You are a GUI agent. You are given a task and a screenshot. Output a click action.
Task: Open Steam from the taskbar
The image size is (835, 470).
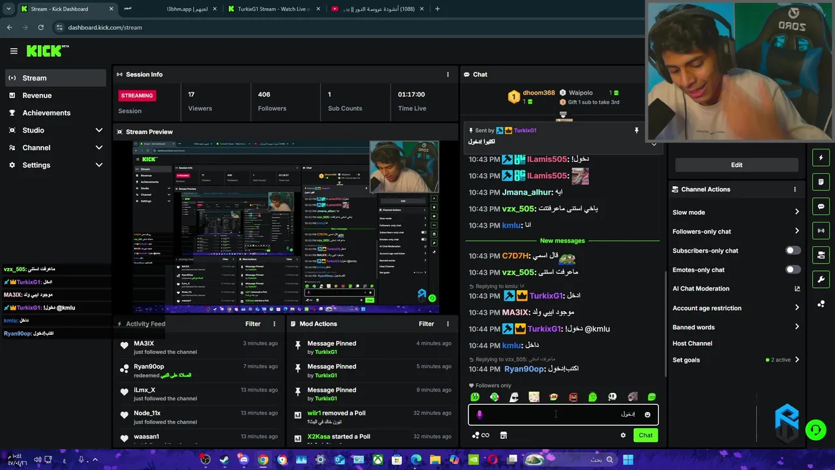coord(224,460)
